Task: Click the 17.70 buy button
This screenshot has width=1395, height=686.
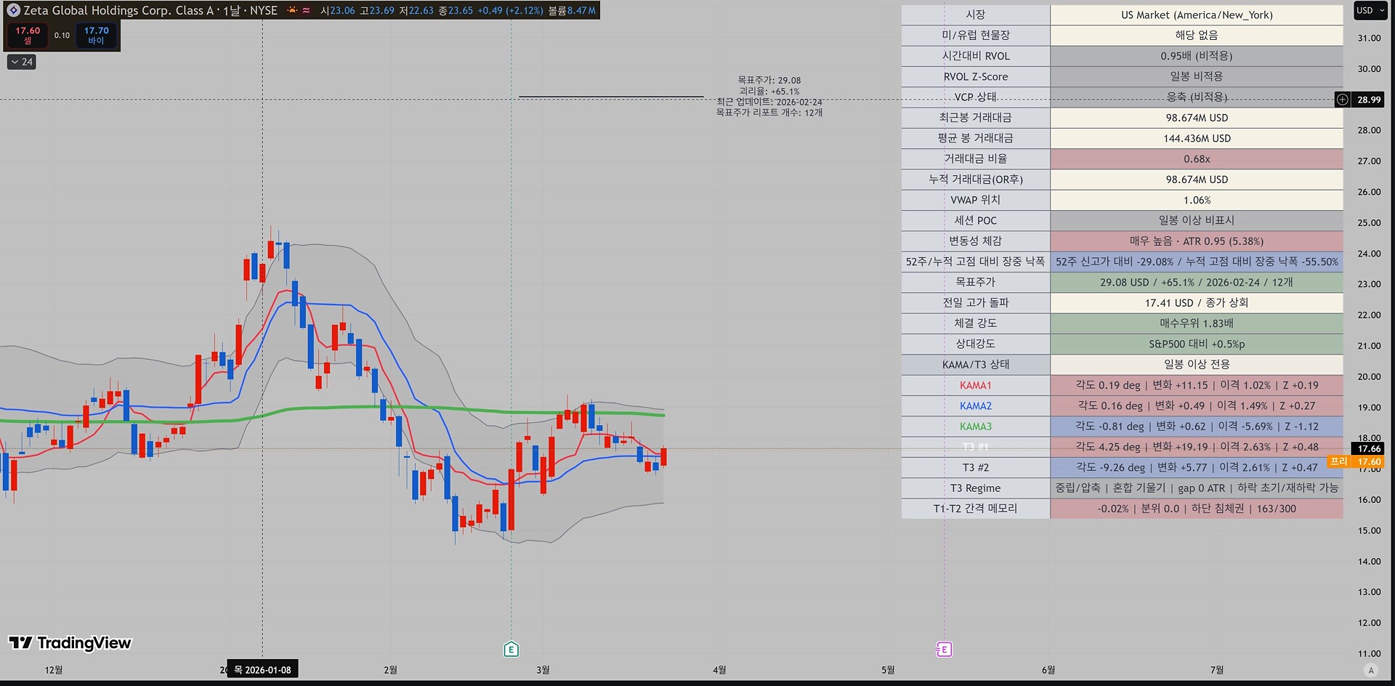Action: click(96, 35)
